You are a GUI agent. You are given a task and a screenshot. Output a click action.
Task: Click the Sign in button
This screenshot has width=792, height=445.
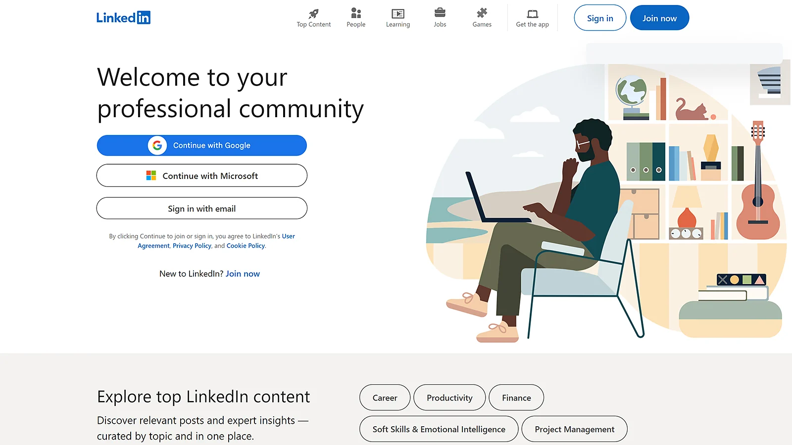pyautogui.click(x=600, y=18)
